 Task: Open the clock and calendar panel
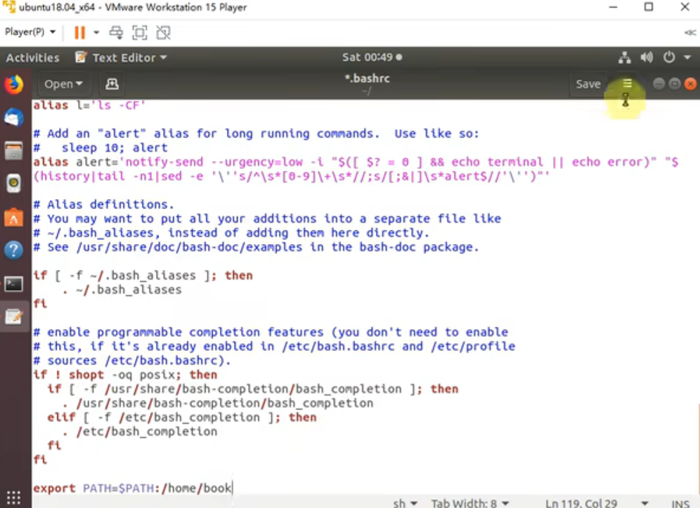point(372,57)
